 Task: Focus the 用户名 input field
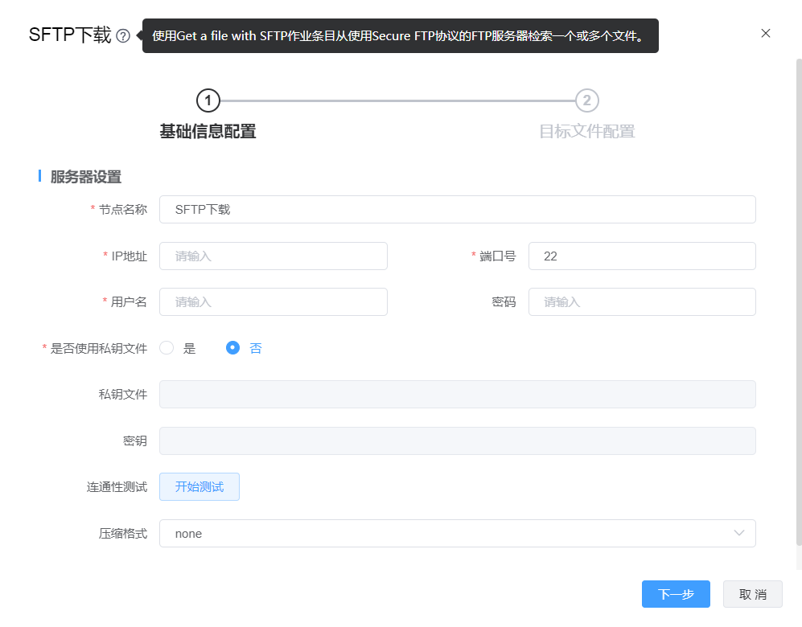click(x=273, y=302)
